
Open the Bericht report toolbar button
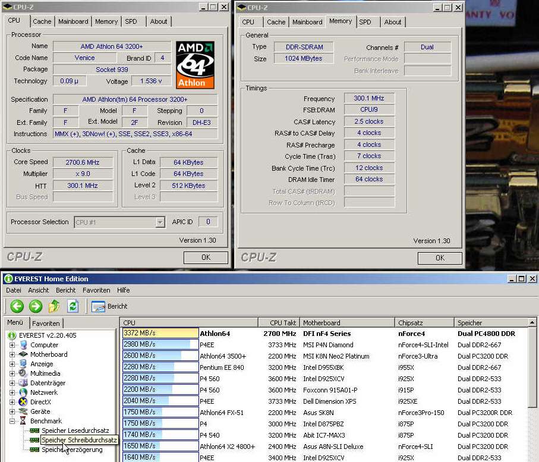(109, 306)
